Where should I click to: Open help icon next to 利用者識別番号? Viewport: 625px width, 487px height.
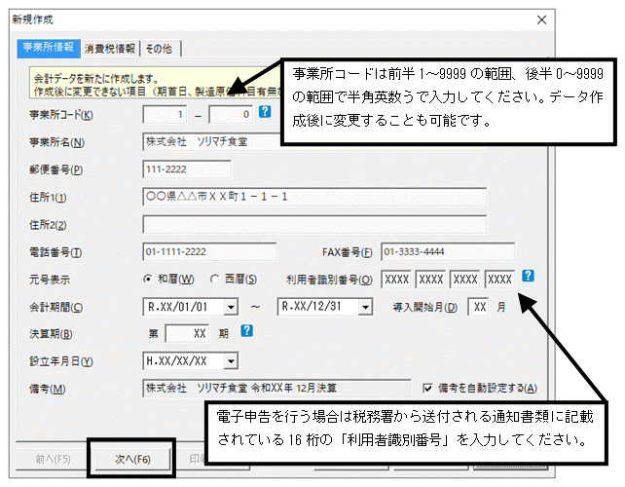[x=528, y=276]
